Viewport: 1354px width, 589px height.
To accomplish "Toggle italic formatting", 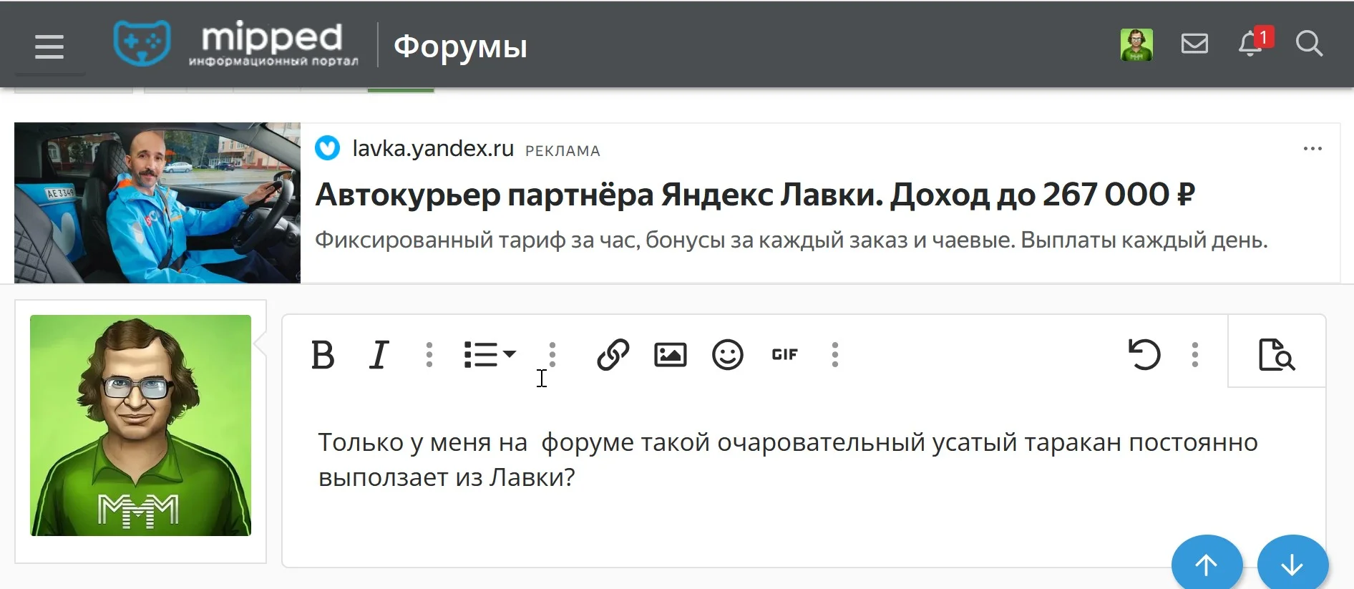I will 379,355.
